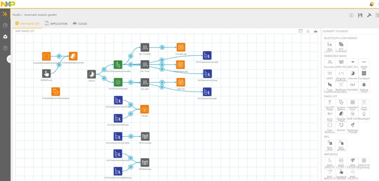The width and height of the screenshot is (379, 181).
Task: Switch to the Application tab
Action: [56, 24]
